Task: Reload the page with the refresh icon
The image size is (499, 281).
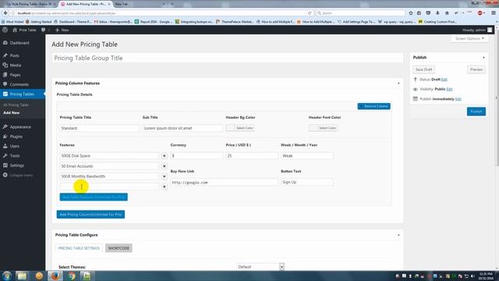Action: 310,13
